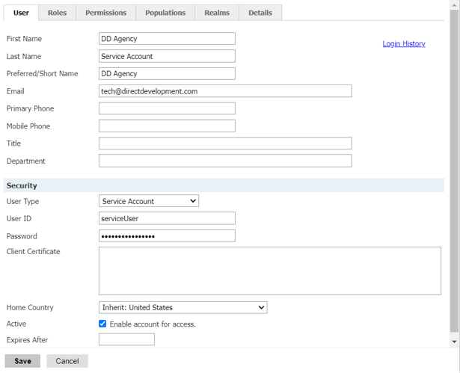Go to the Realms tab
This screenshot has width=460, height=373.
click(217, 13)
